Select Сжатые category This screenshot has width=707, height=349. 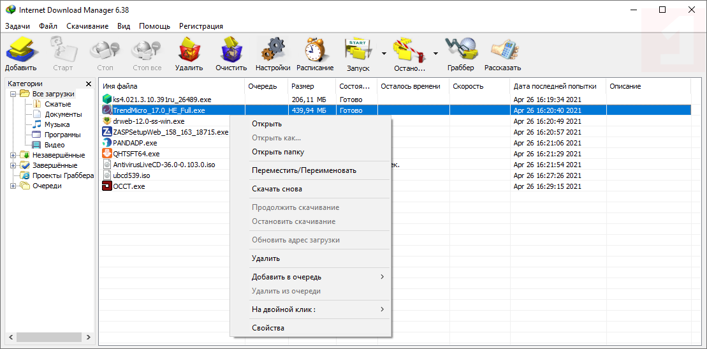(58, 104)
